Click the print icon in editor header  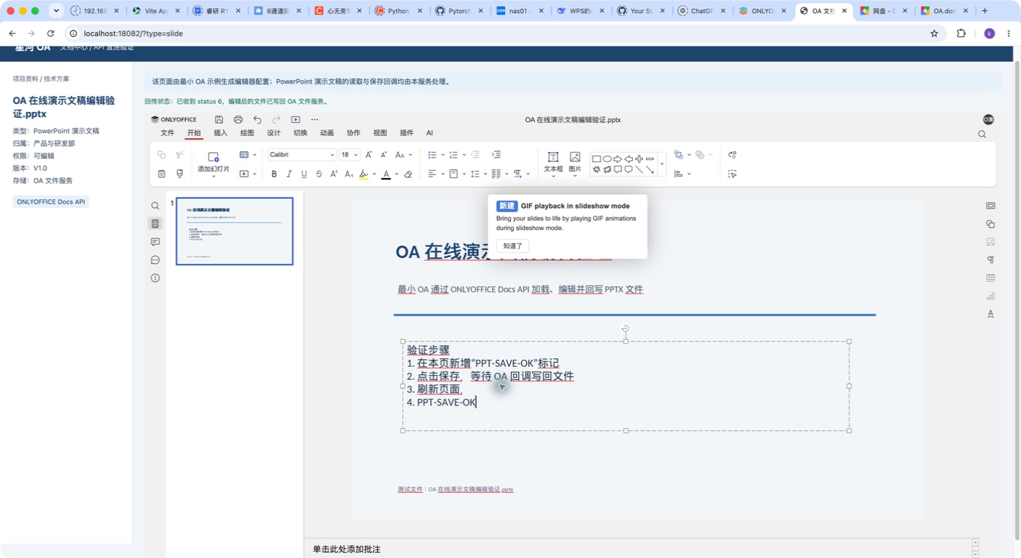pos(238,120)
